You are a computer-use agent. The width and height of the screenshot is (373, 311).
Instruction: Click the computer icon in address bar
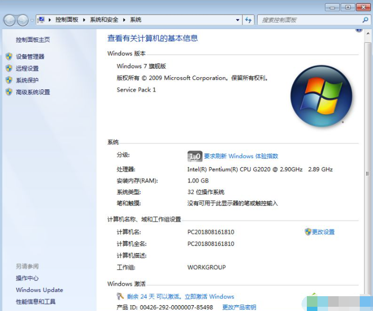(x=41, y=20)
